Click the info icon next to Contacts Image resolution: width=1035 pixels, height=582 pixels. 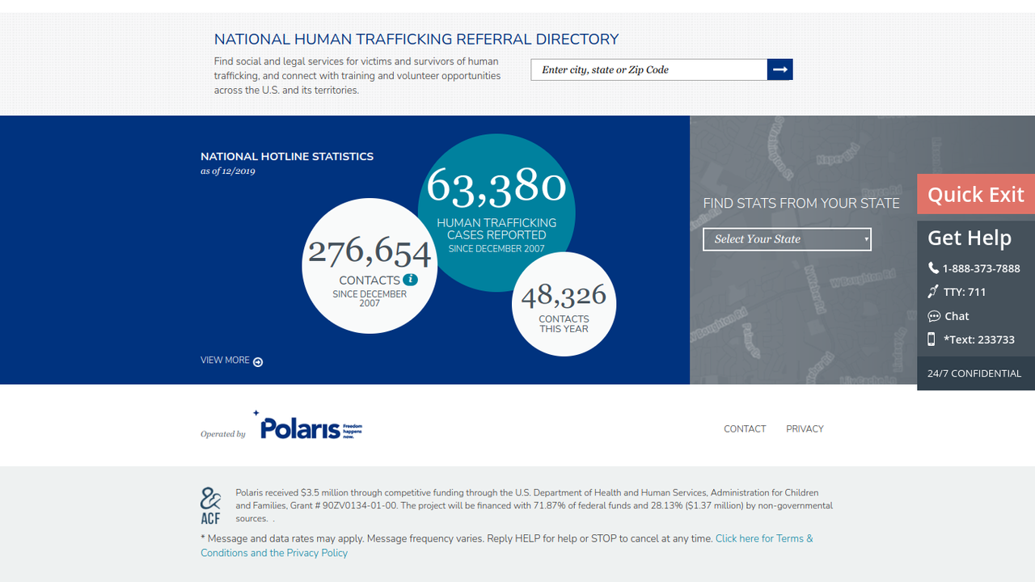(x=411, y=280)
